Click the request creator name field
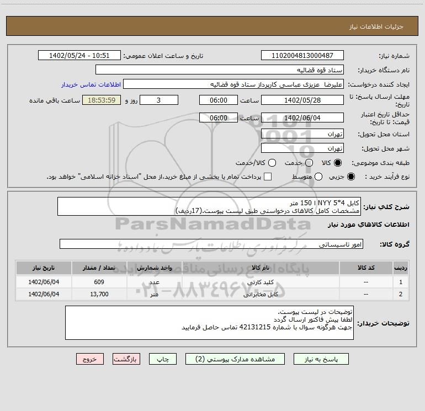The width and height of the screenshot is (425, 411). (233, 84)
